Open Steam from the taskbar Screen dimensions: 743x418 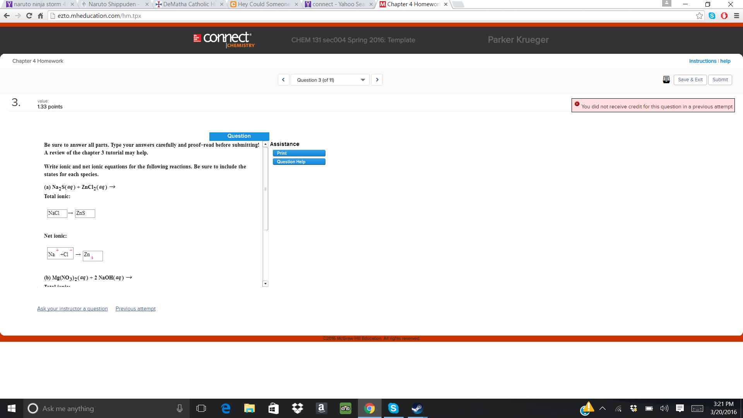coord(417,408)
